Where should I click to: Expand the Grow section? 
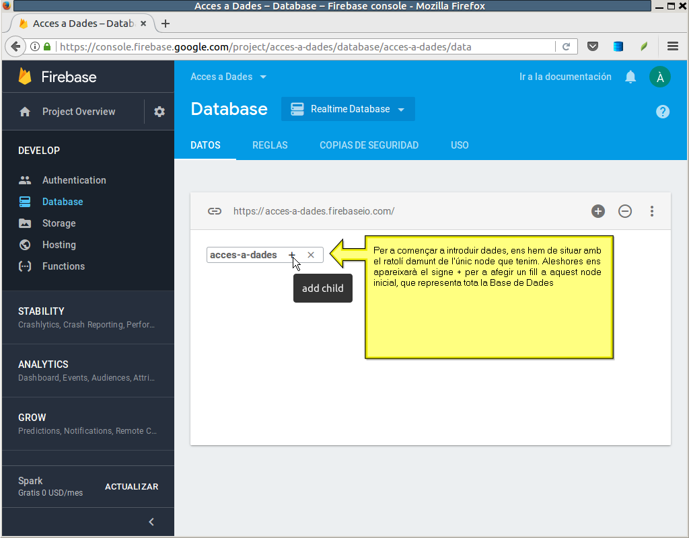[88, 424]
